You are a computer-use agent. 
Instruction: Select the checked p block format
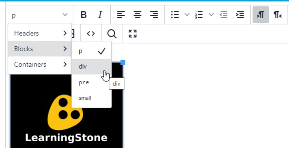91,51
